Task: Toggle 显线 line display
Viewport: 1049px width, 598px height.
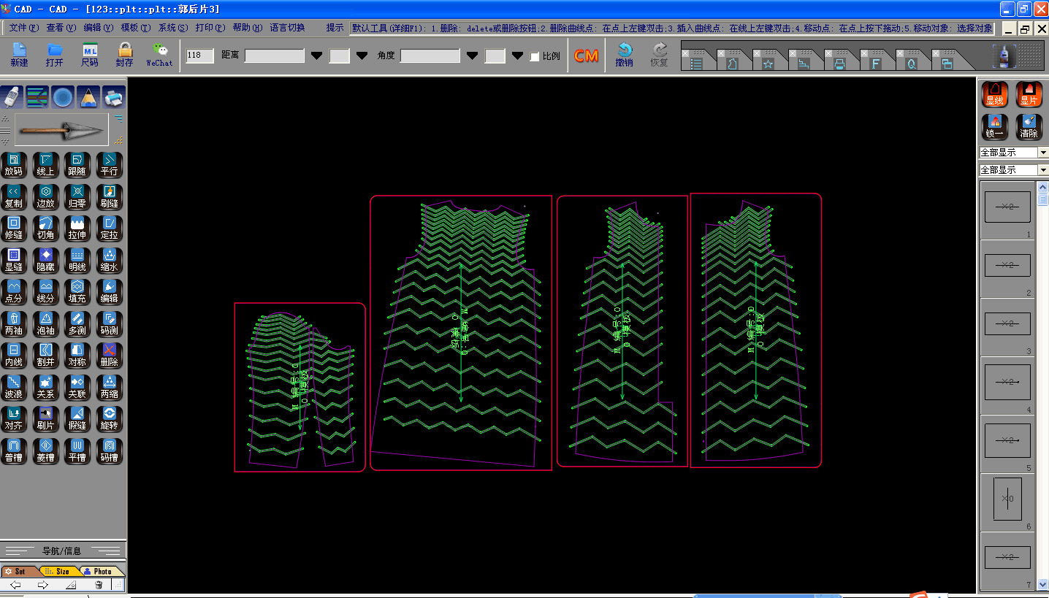Action: 994,94
